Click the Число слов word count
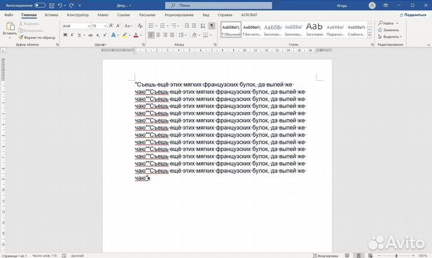The height and width of the screenshot is (258, 432). point(44,256)
